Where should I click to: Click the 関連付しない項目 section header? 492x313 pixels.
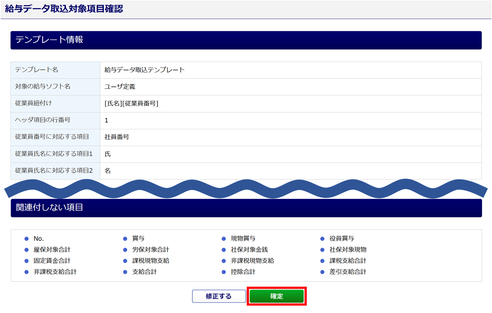point(49,208)
